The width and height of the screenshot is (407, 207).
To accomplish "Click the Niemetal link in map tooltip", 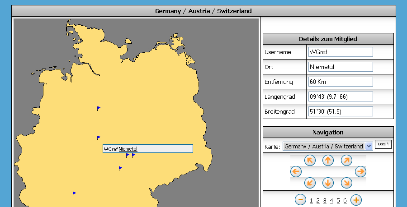I will pos(128,149).
